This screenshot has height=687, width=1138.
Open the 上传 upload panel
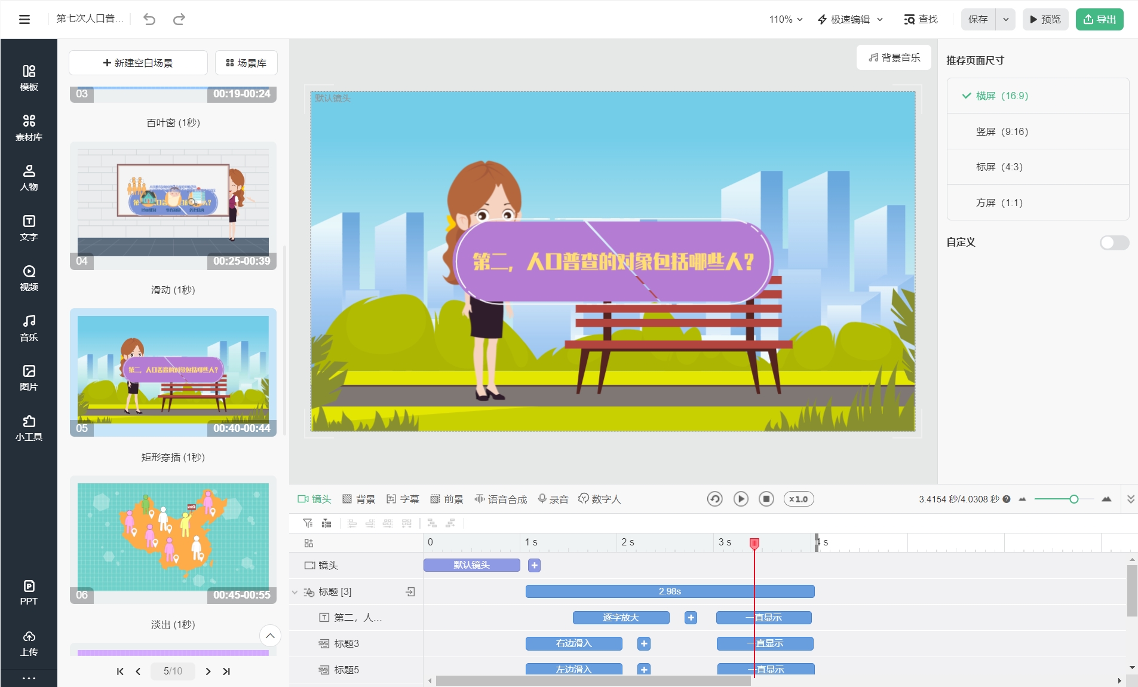29,643
